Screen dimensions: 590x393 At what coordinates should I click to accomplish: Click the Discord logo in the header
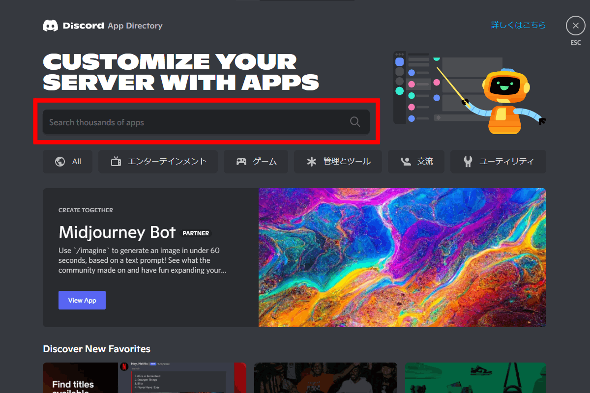click(x=74, y=26)
